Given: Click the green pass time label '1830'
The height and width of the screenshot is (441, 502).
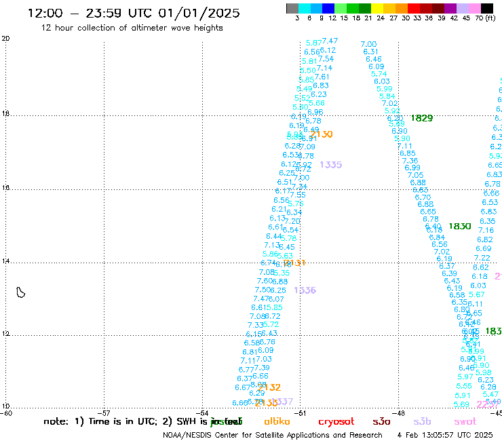Looking at the screenshot, I should click(x=460, y=226).
